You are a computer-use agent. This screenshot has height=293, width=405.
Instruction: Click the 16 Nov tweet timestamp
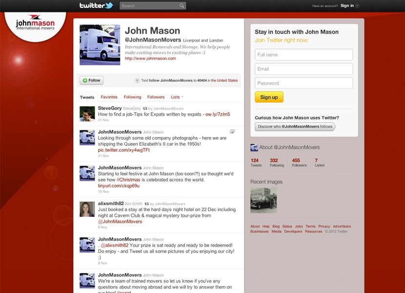[x=103, y=191]
